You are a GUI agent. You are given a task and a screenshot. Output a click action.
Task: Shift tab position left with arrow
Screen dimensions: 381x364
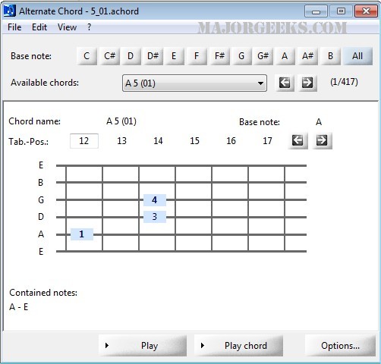click(x=298, y=140)
